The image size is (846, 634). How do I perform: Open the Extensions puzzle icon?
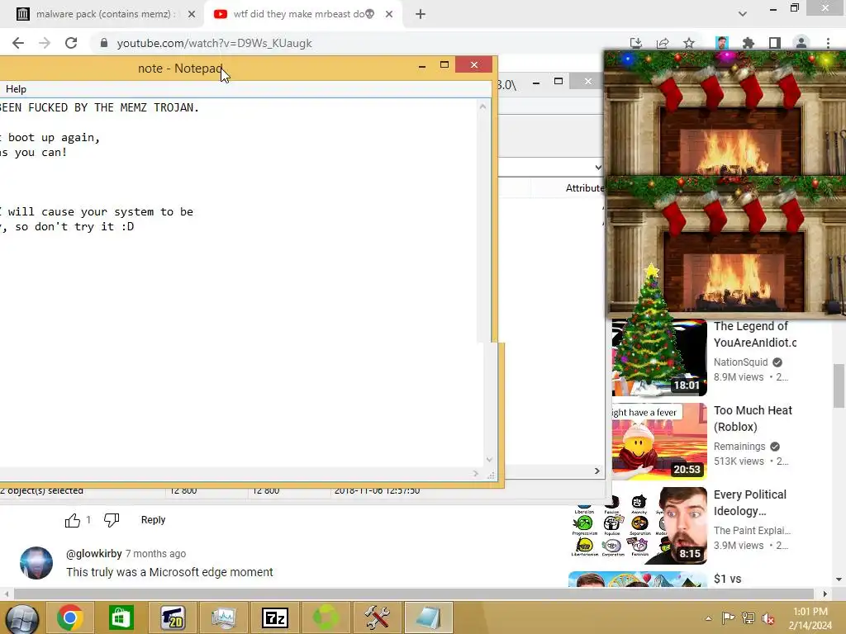tap(749, 43)
